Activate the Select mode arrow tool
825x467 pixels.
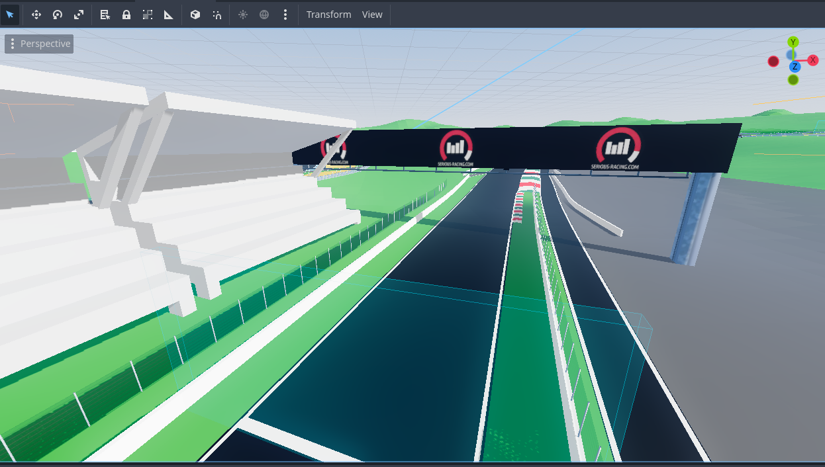[10, 15]
